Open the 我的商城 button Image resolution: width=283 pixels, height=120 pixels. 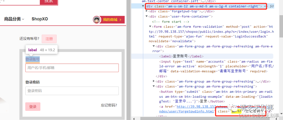point(112,20)
